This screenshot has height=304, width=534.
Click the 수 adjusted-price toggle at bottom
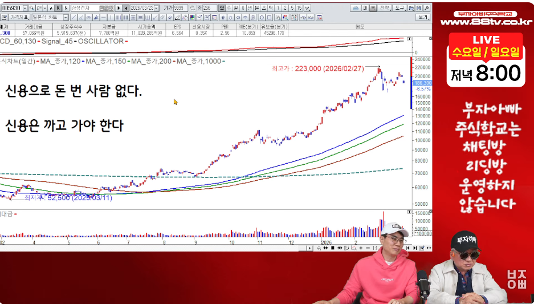(319, 248)
